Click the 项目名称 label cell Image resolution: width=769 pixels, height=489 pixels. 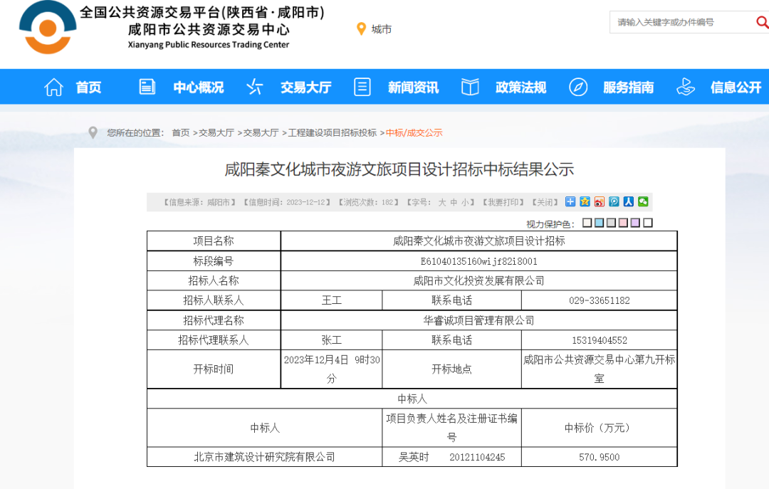coord(214,241)
